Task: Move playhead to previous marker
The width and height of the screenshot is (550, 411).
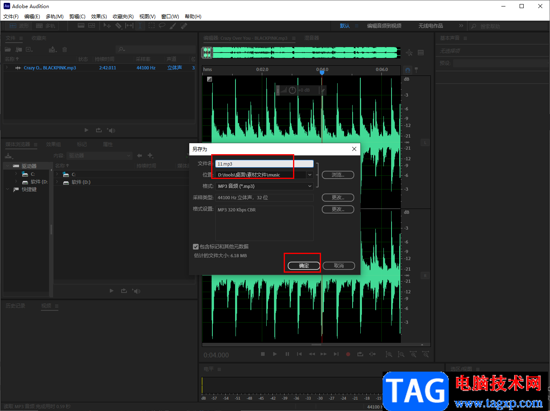Action: (299, 354)
